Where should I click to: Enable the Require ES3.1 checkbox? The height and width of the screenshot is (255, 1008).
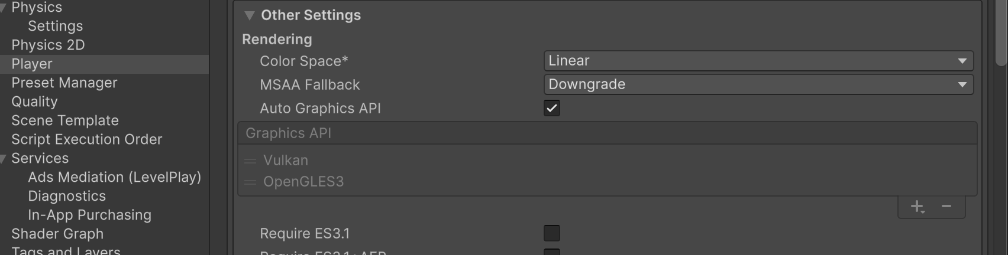[x=551, y=233]
